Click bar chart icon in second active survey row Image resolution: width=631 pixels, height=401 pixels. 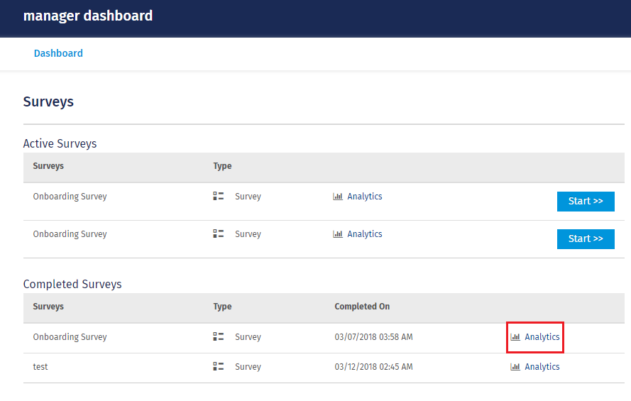coord(338,234)
